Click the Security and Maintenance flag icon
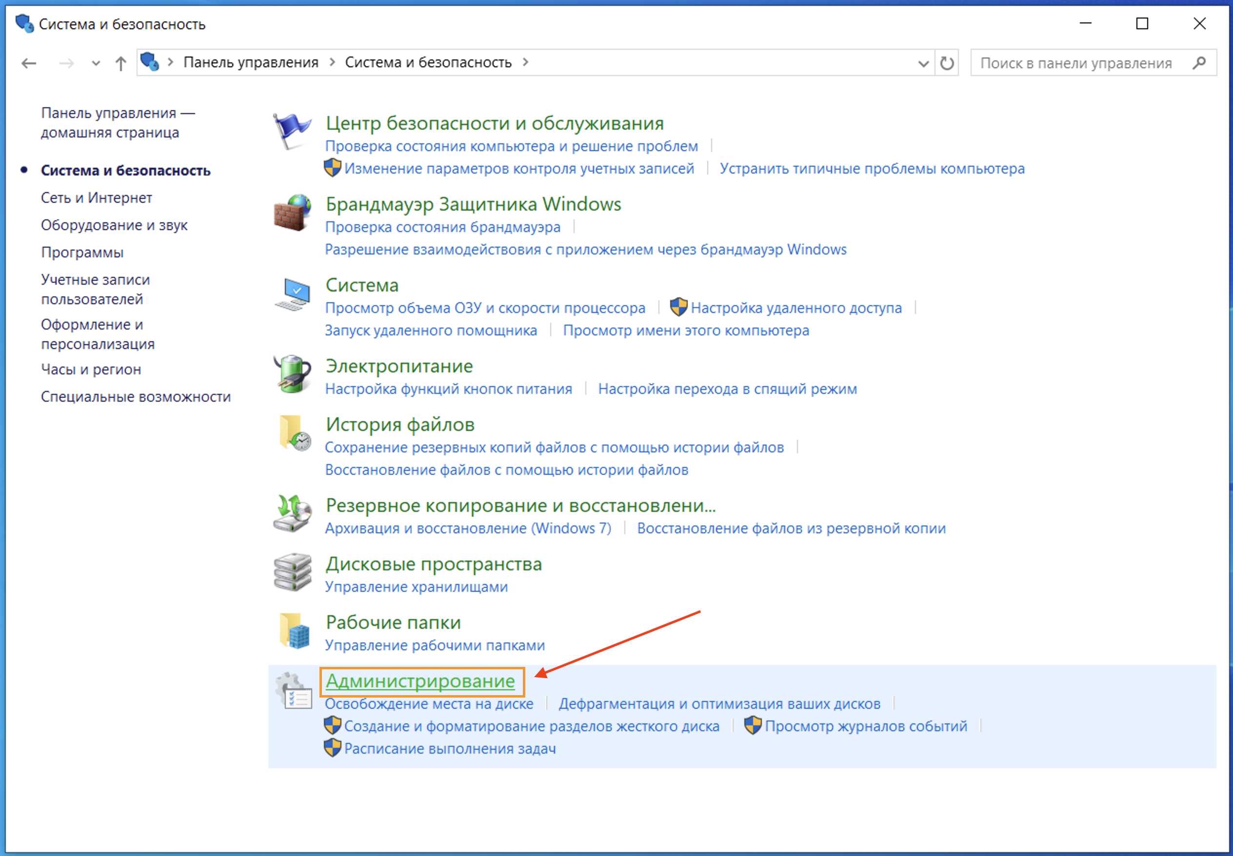The height and width of the screenshot is (856, 1233). [x=292, y=131]
